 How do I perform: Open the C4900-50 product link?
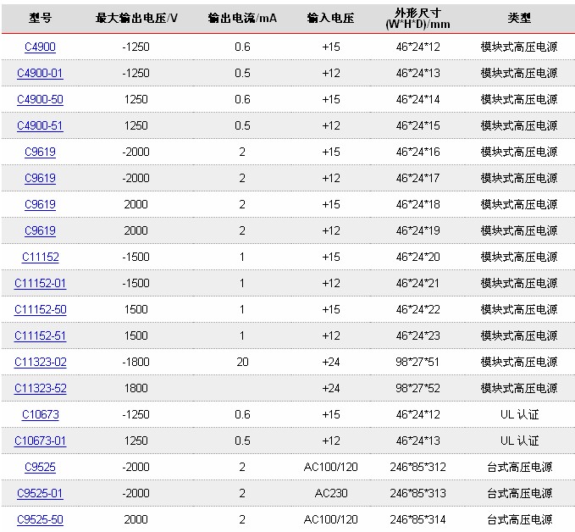[x=40, y=99]
